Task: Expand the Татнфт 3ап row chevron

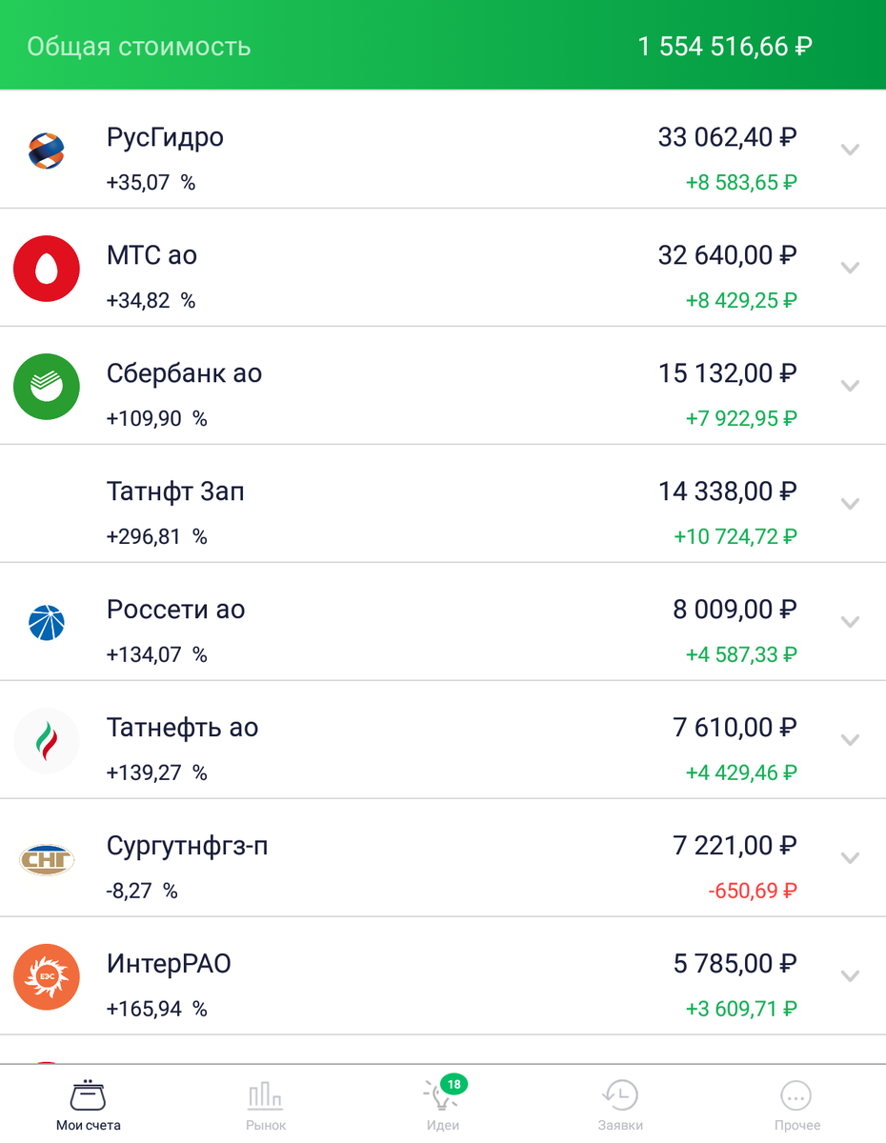Action: click(x=850, y=504)
